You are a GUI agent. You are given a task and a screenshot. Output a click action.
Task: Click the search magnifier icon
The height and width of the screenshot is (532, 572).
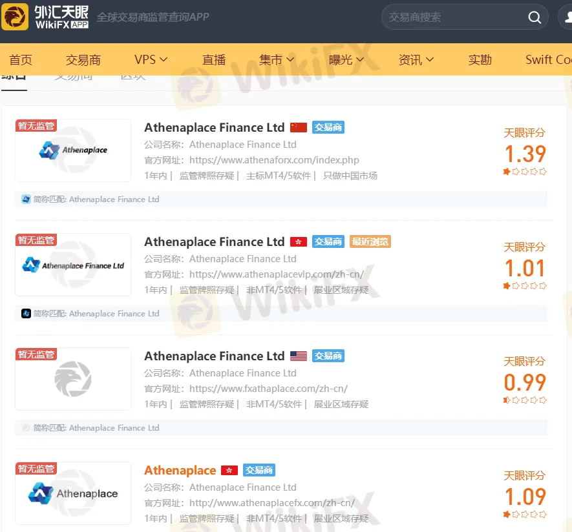click(x=535, y=17)
